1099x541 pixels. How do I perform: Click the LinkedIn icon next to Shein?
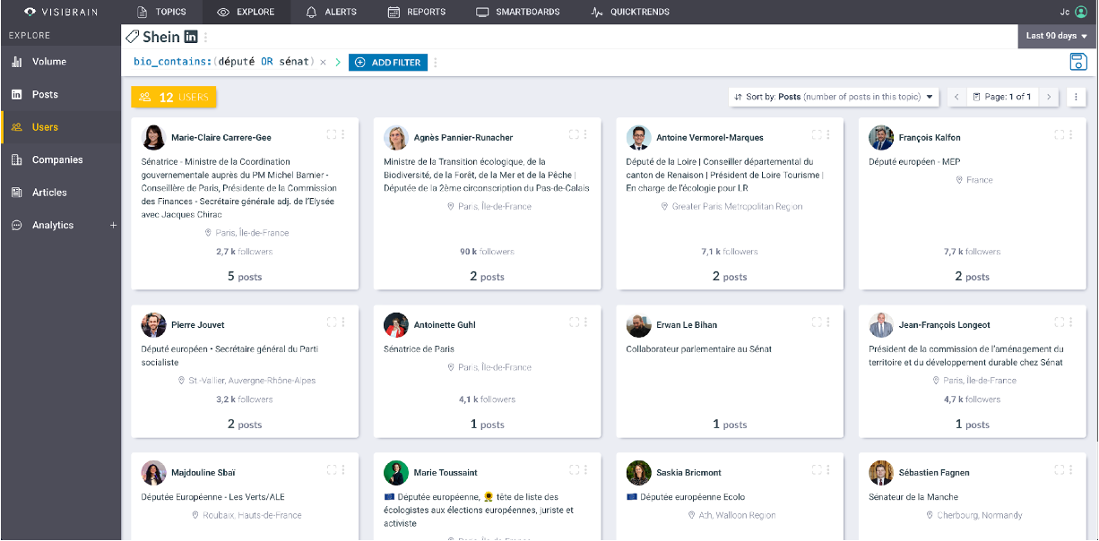[x=191, y=37]
